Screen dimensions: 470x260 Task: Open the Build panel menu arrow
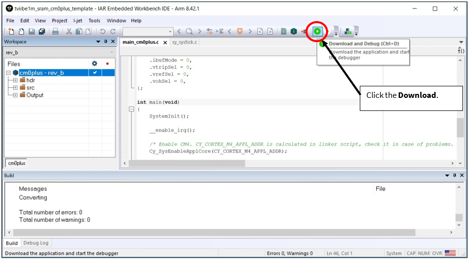[447, 176]
